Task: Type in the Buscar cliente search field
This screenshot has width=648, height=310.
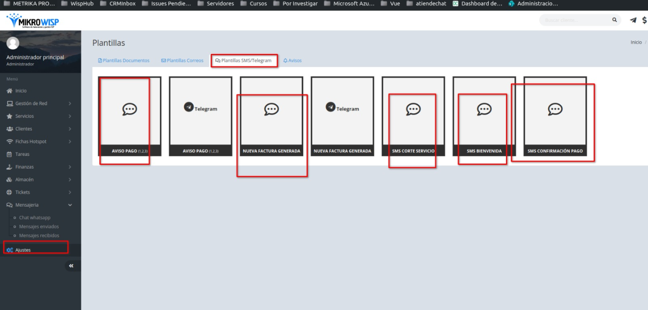Action: coord(575,20)
